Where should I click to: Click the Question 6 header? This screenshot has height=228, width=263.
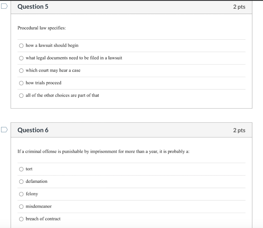[x=33, y=130]
